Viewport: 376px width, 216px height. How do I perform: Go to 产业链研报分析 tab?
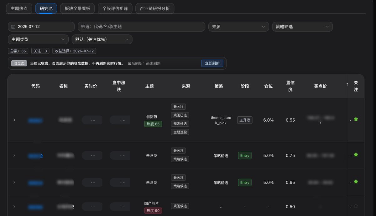pyautogui.click(x=155, y=8)
